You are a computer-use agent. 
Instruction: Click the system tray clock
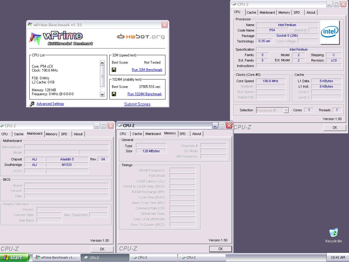click(338, 257)
